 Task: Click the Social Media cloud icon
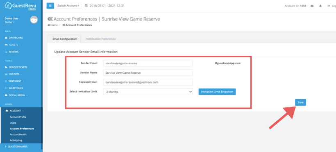pos(6,95)
